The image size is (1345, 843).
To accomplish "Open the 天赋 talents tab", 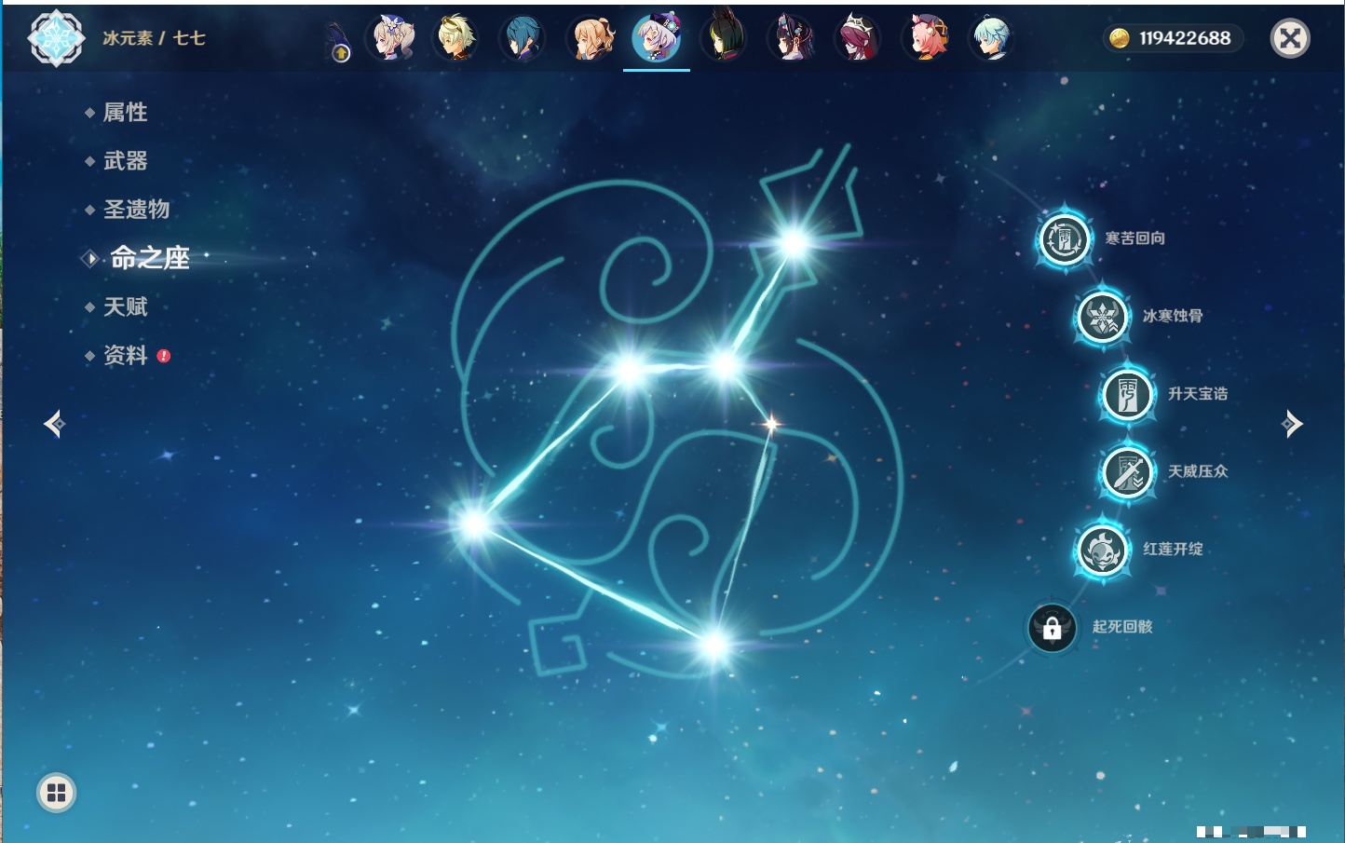I will (126, 306).
